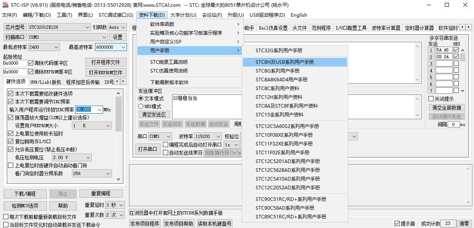Toggle 编程完成后自动打开串口 checkbox
This screenshot has width=474, height=228.
pyautogui.click(x=165, y=145)
